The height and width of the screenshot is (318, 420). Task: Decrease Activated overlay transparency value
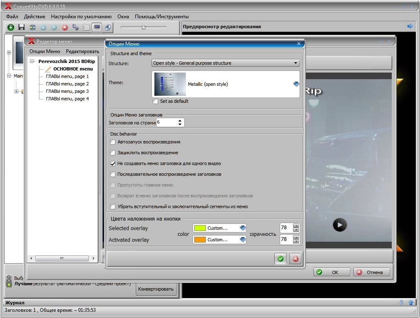tap(296, 241)
